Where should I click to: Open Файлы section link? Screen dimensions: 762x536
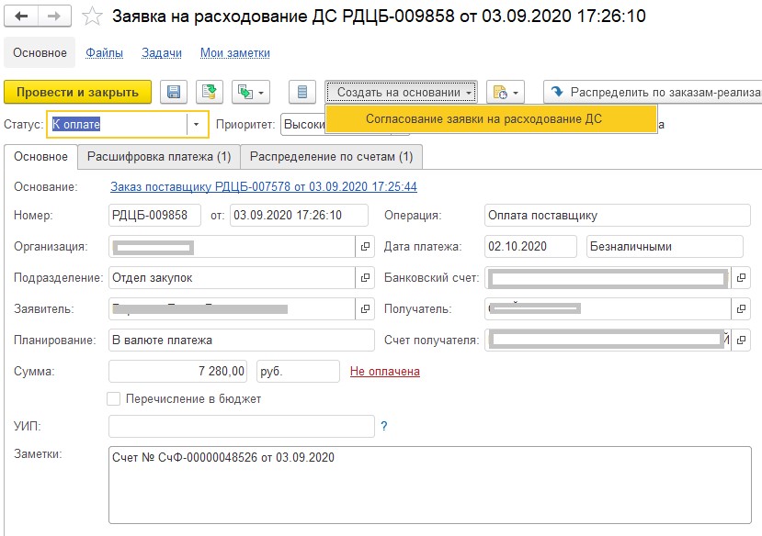[x=104, y=53]
